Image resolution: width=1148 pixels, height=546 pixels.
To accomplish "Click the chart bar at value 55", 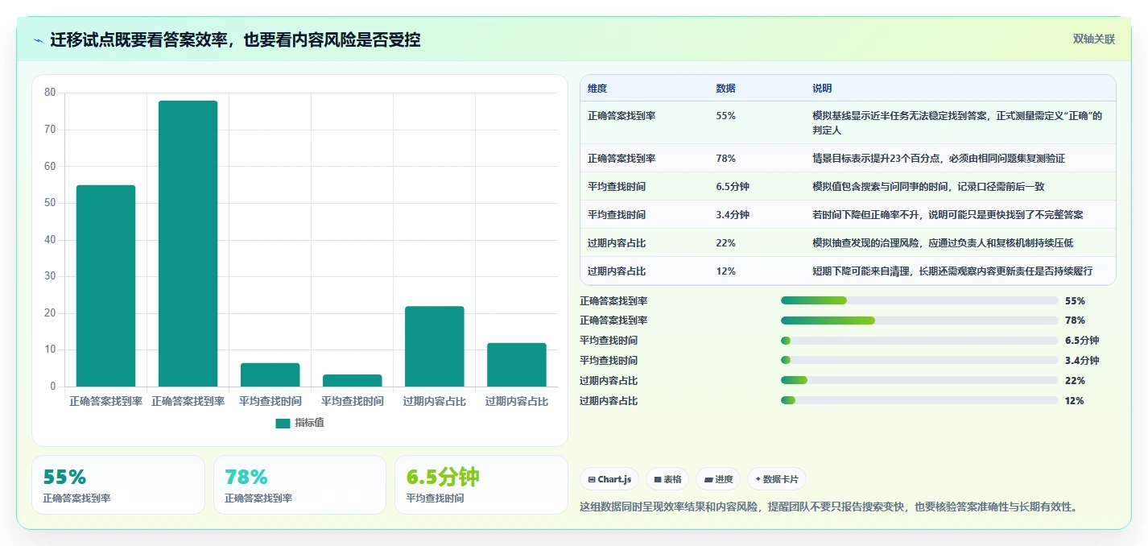I will [105, 286].
